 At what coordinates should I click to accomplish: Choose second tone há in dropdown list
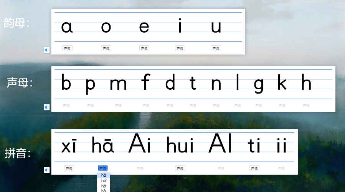(x=104, y=180)
